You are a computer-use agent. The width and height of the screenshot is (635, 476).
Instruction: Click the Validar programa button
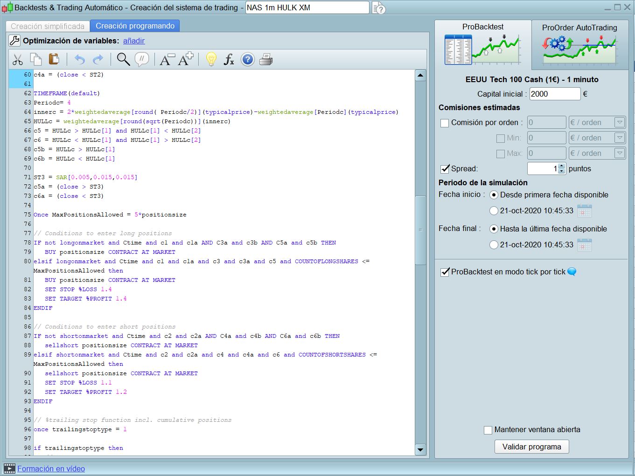coord(531,447)
